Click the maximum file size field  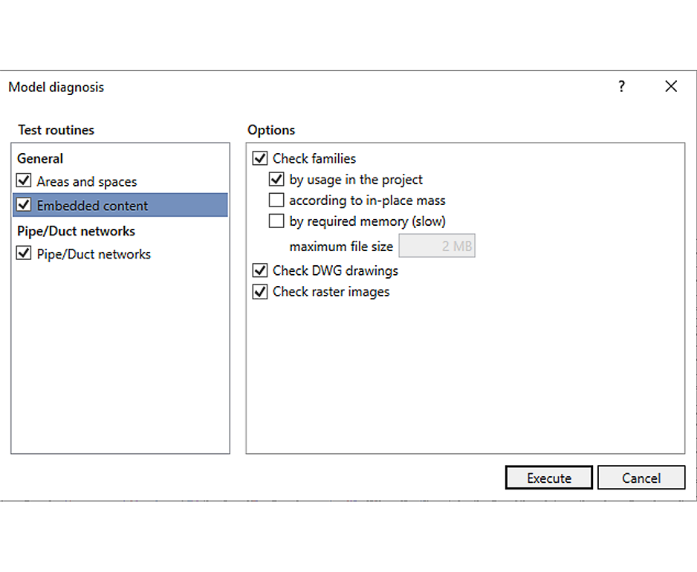(437, 247)
